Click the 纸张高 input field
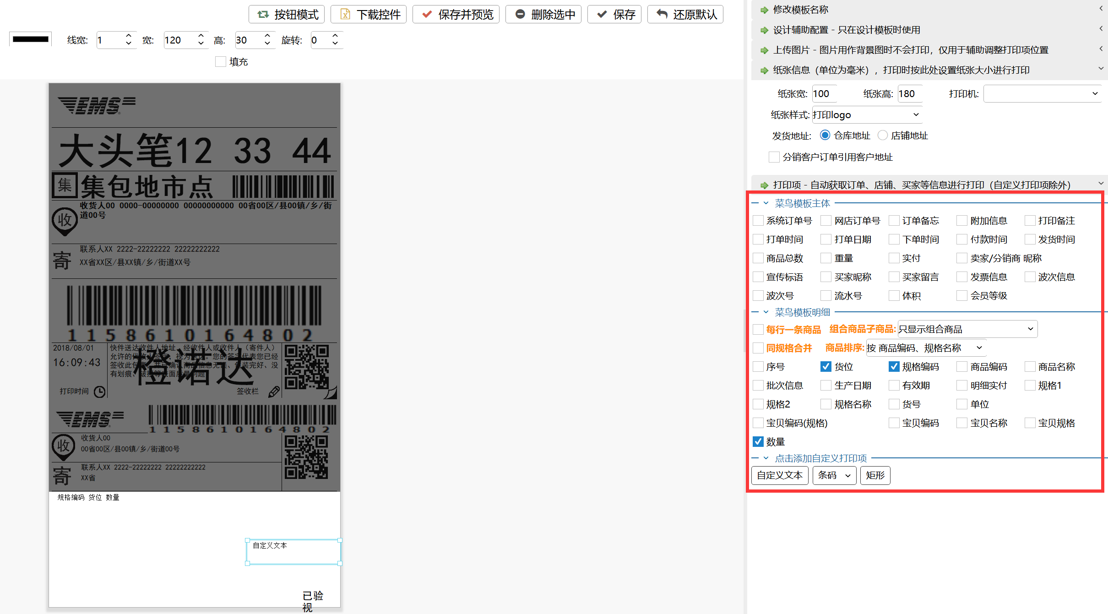 [910, 94]
